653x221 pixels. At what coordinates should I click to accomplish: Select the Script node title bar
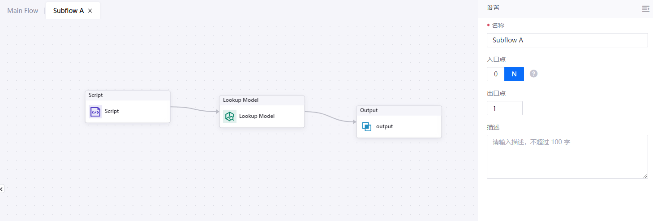point(128,95)
